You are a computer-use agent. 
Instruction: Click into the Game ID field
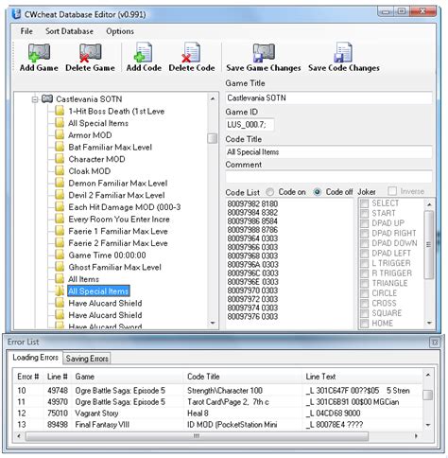250,125
